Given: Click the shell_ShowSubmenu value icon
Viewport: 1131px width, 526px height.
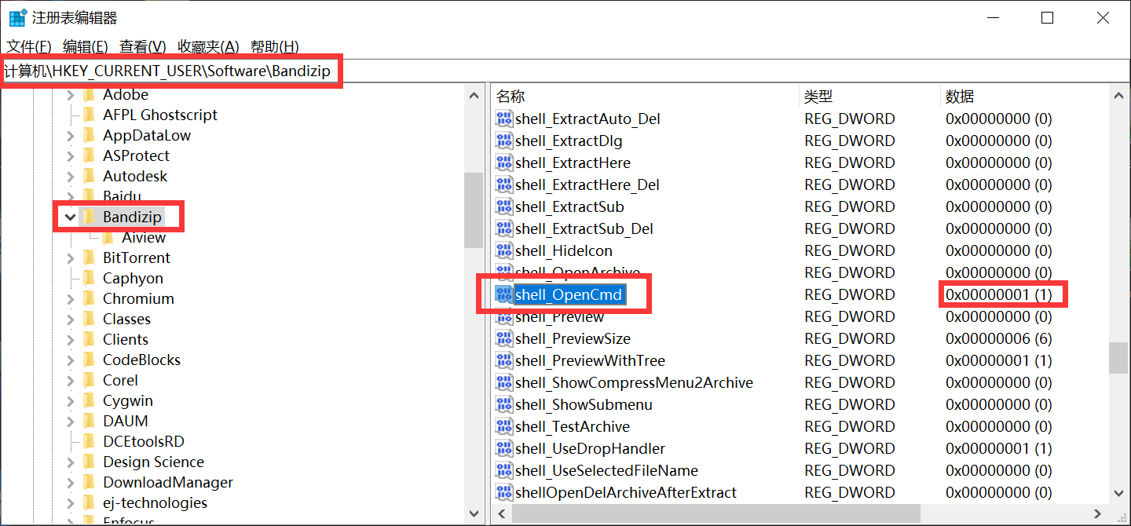Looking at the screenshot, I should pos(503,405).
